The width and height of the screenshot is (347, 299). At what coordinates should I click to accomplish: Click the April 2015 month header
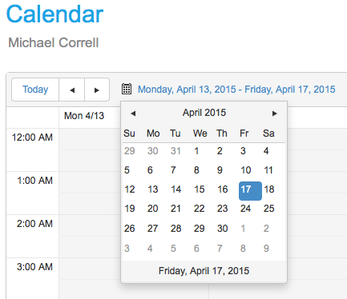(x=204, y=113)
